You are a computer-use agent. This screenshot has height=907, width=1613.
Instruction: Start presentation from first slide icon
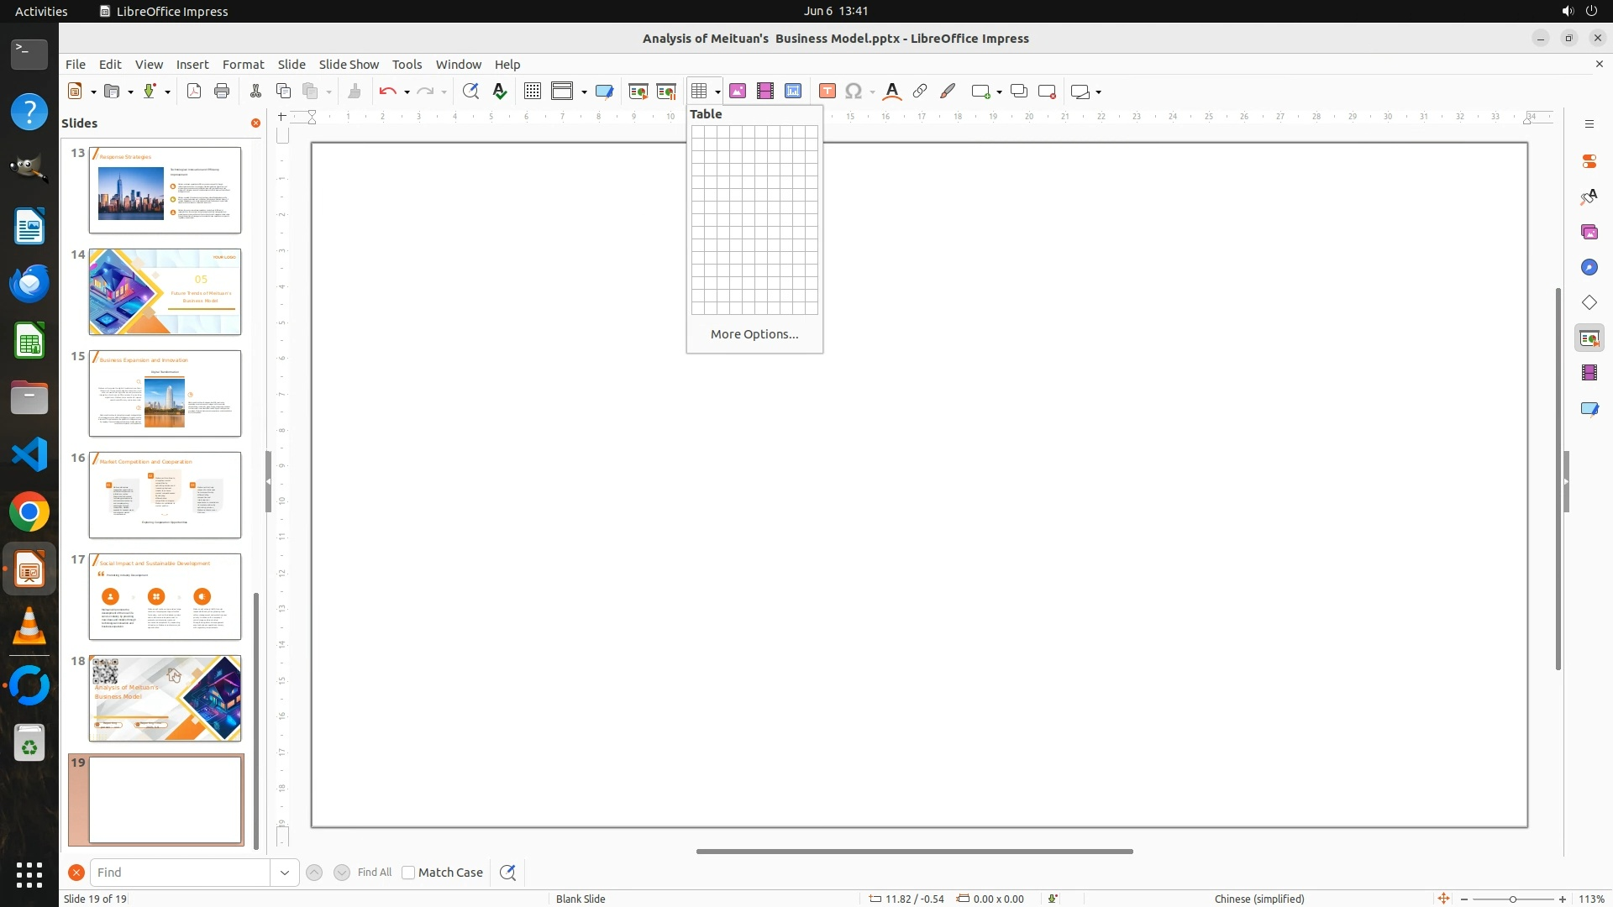coord(638,92)
